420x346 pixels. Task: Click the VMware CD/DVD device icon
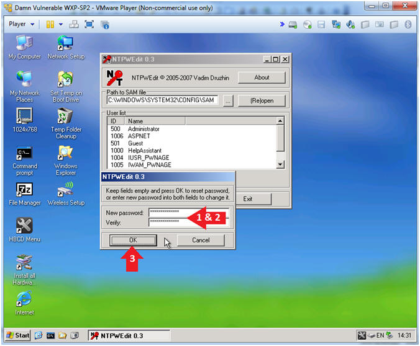click(307, 25)
